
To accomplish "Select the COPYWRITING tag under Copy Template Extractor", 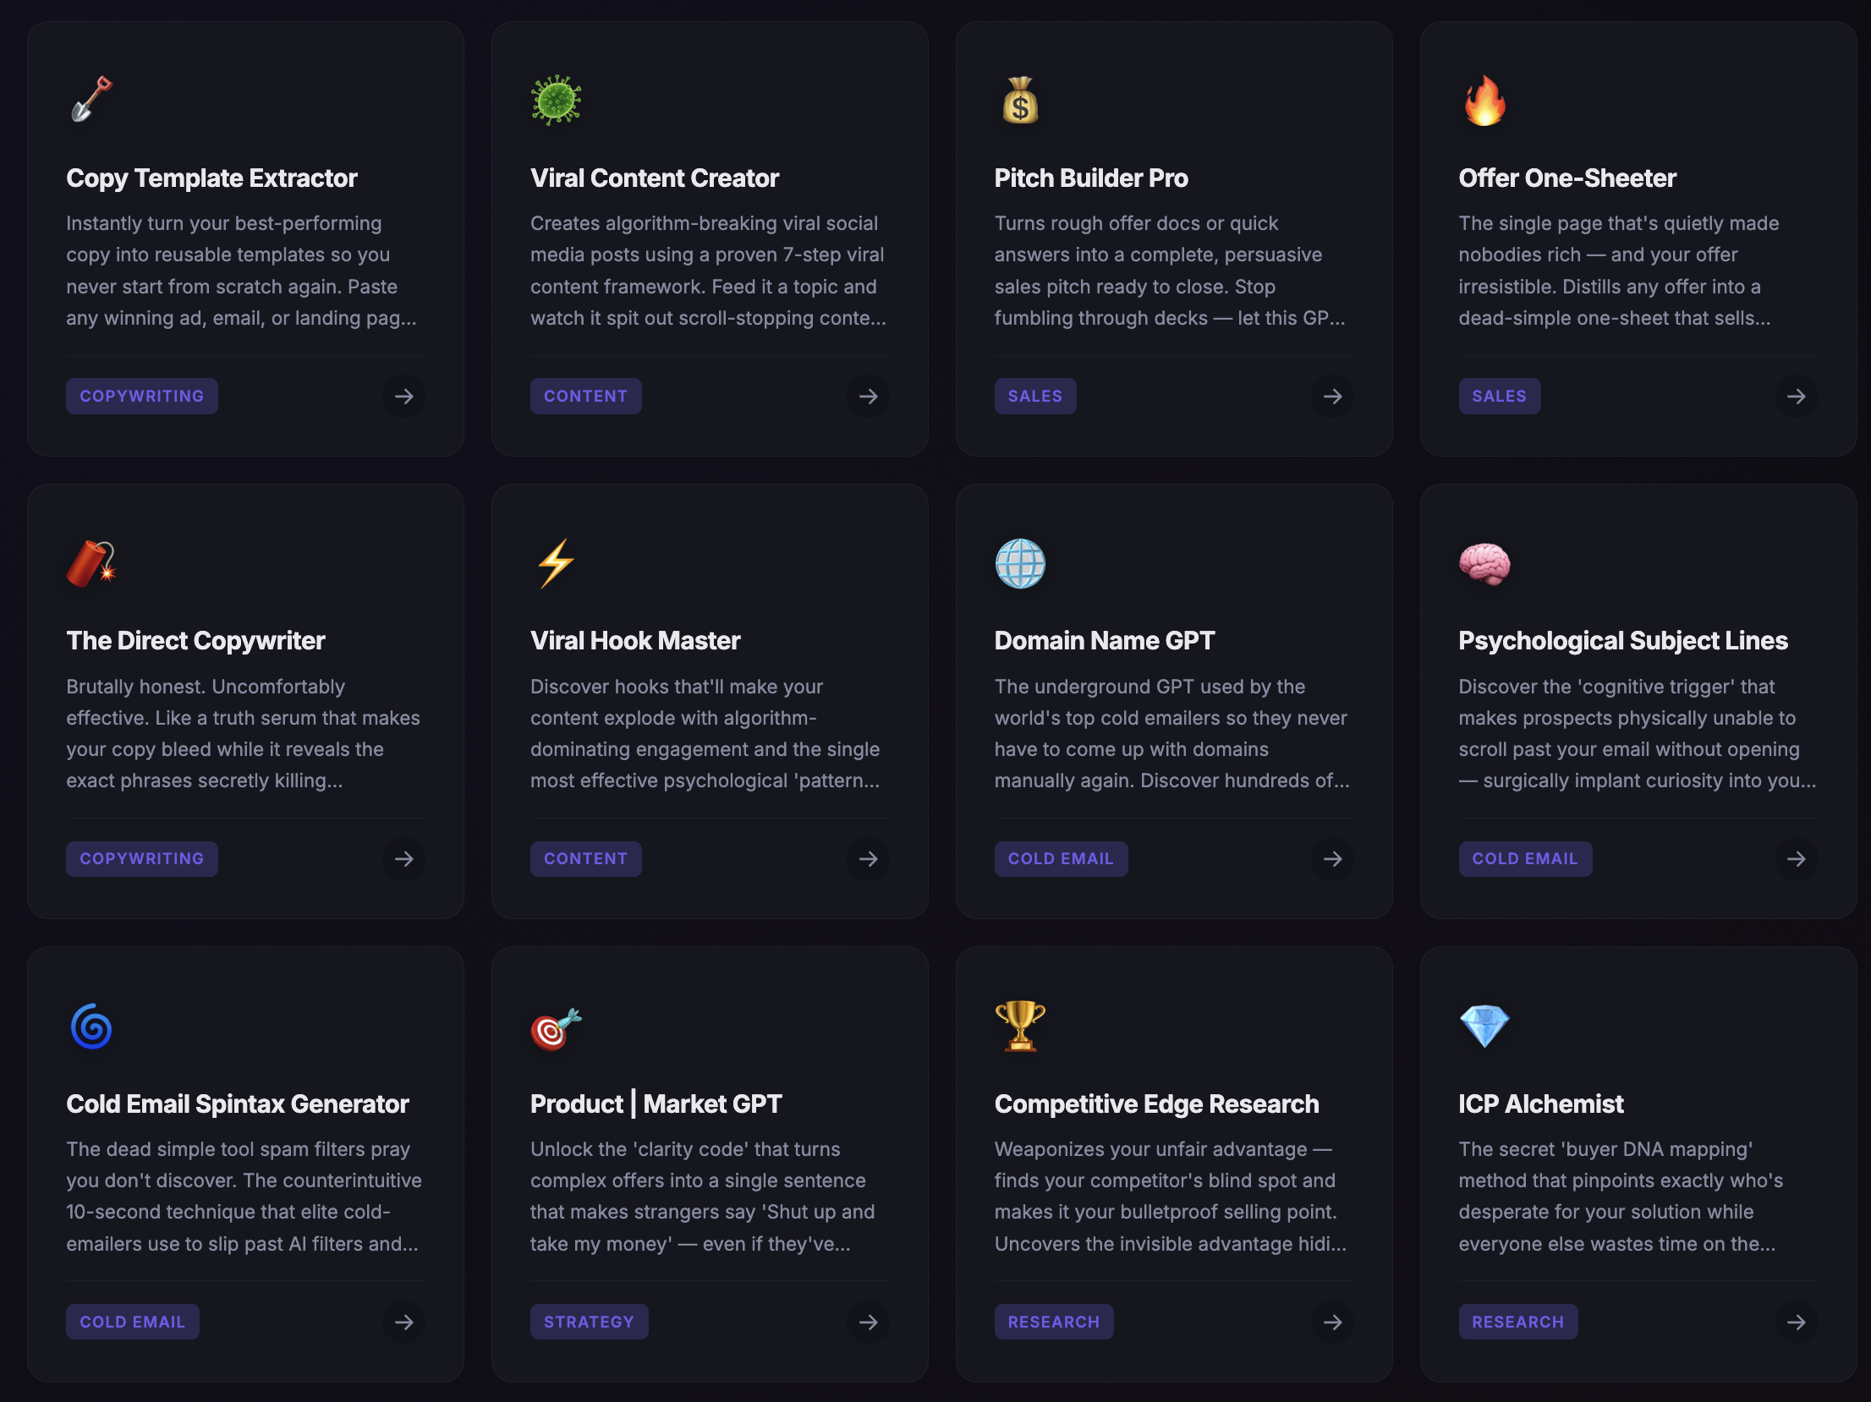I will (141, 396).
